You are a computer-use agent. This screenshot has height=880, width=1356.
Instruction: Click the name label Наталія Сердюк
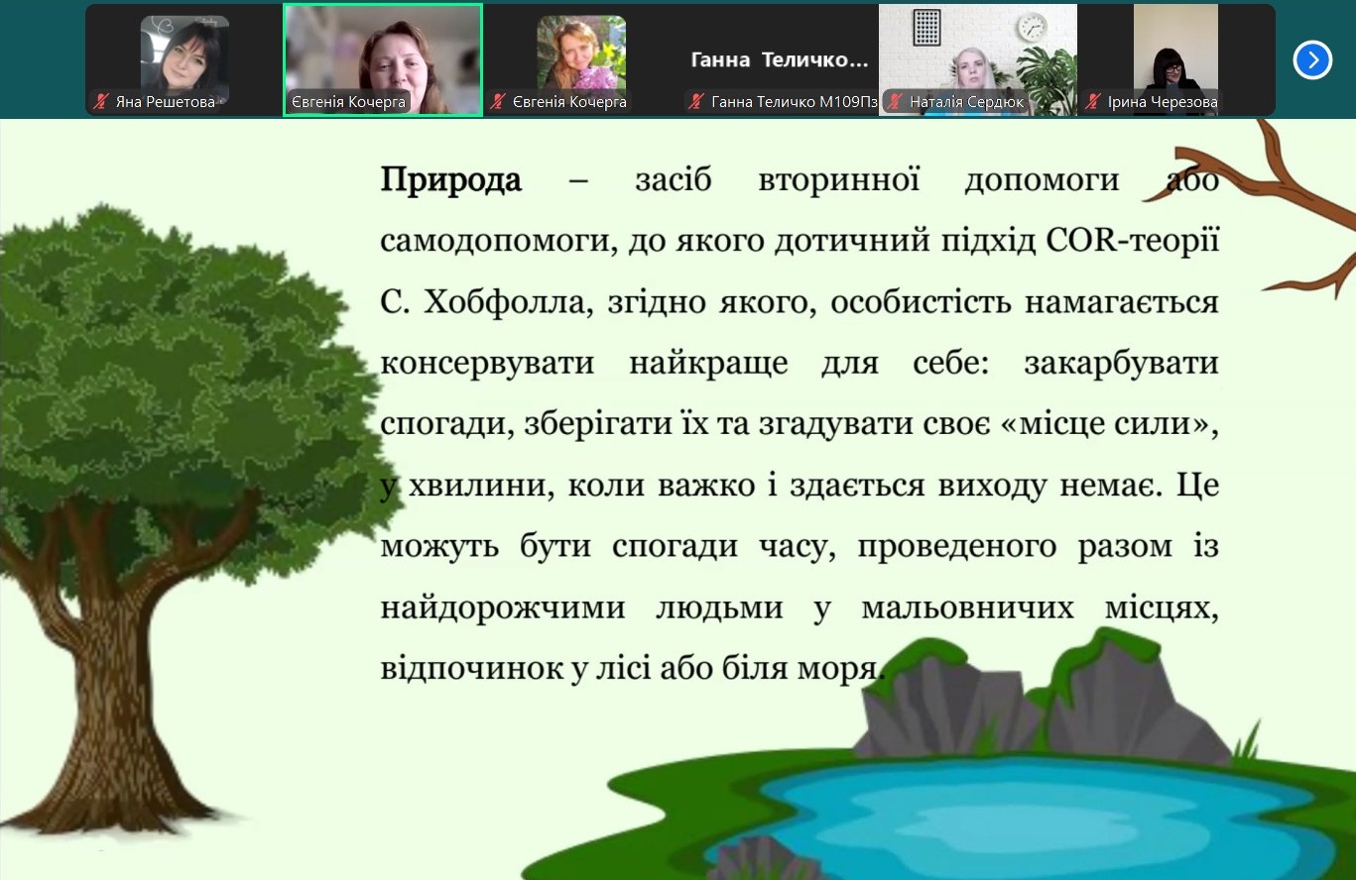tap(967, 101)
